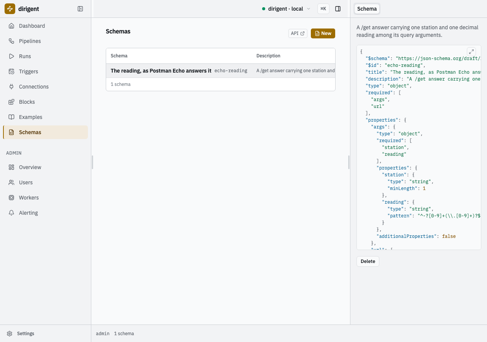Click the "minLength": 1 line in code
Viewport: 487px width, 342px height.
[407, 188]
